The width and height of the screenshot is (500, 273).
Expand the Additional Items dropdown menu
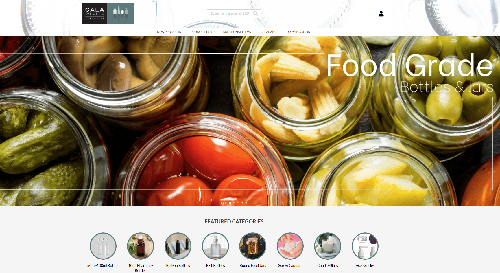coord(238,32)
